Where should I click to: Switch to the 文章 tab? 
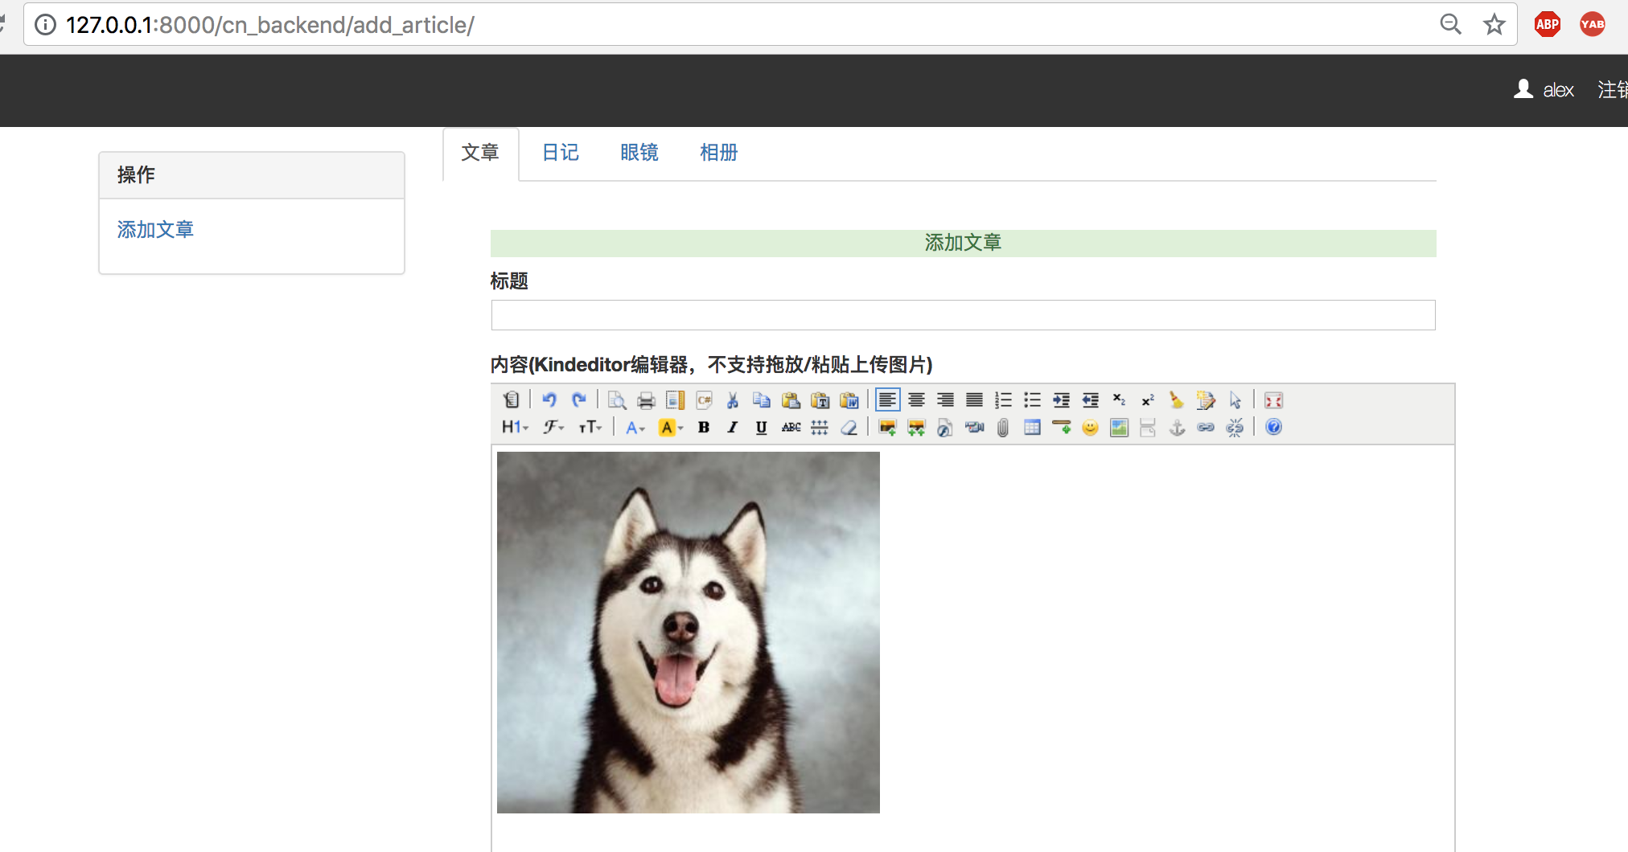click(480, 153)
